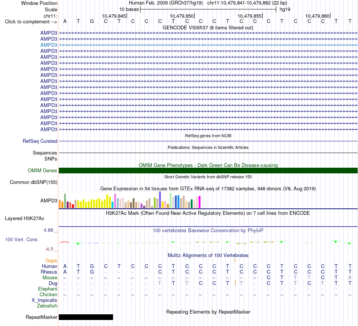The image size is (358, 326).
Task: Click the 4.88 upper conservation scale value
Action: (x=48, y=230)
